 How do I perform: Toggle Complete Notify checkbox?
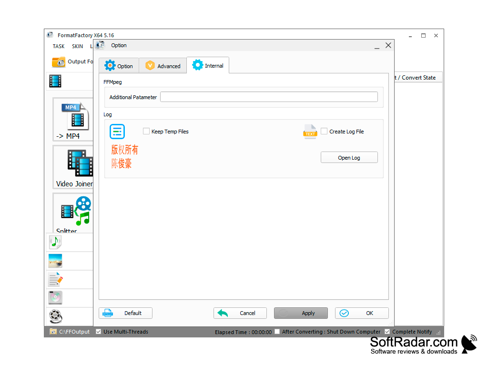tap(387, 332)
